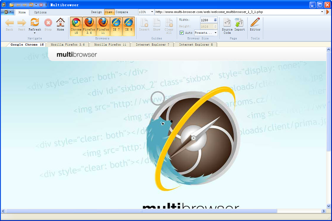Toggle the IE 8 browser button

129,26
